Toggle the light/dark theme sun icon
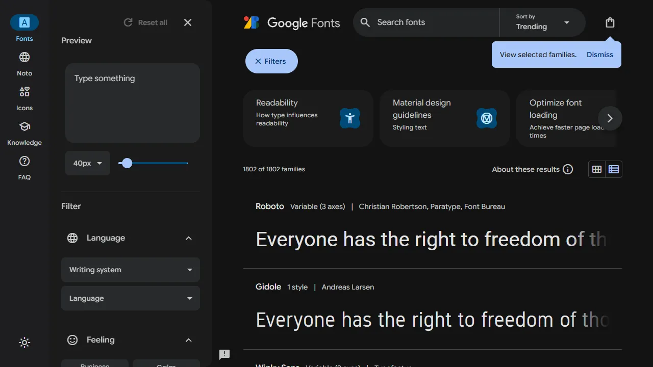Viewport: 653px width, 367px height. (x=24, y=343)
